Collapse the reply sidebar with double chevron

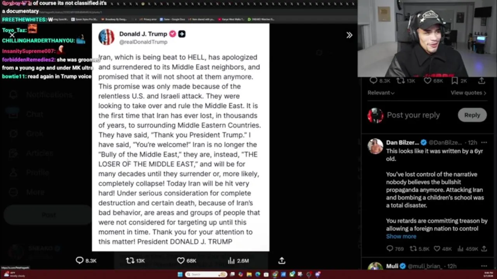coord(349,35)
